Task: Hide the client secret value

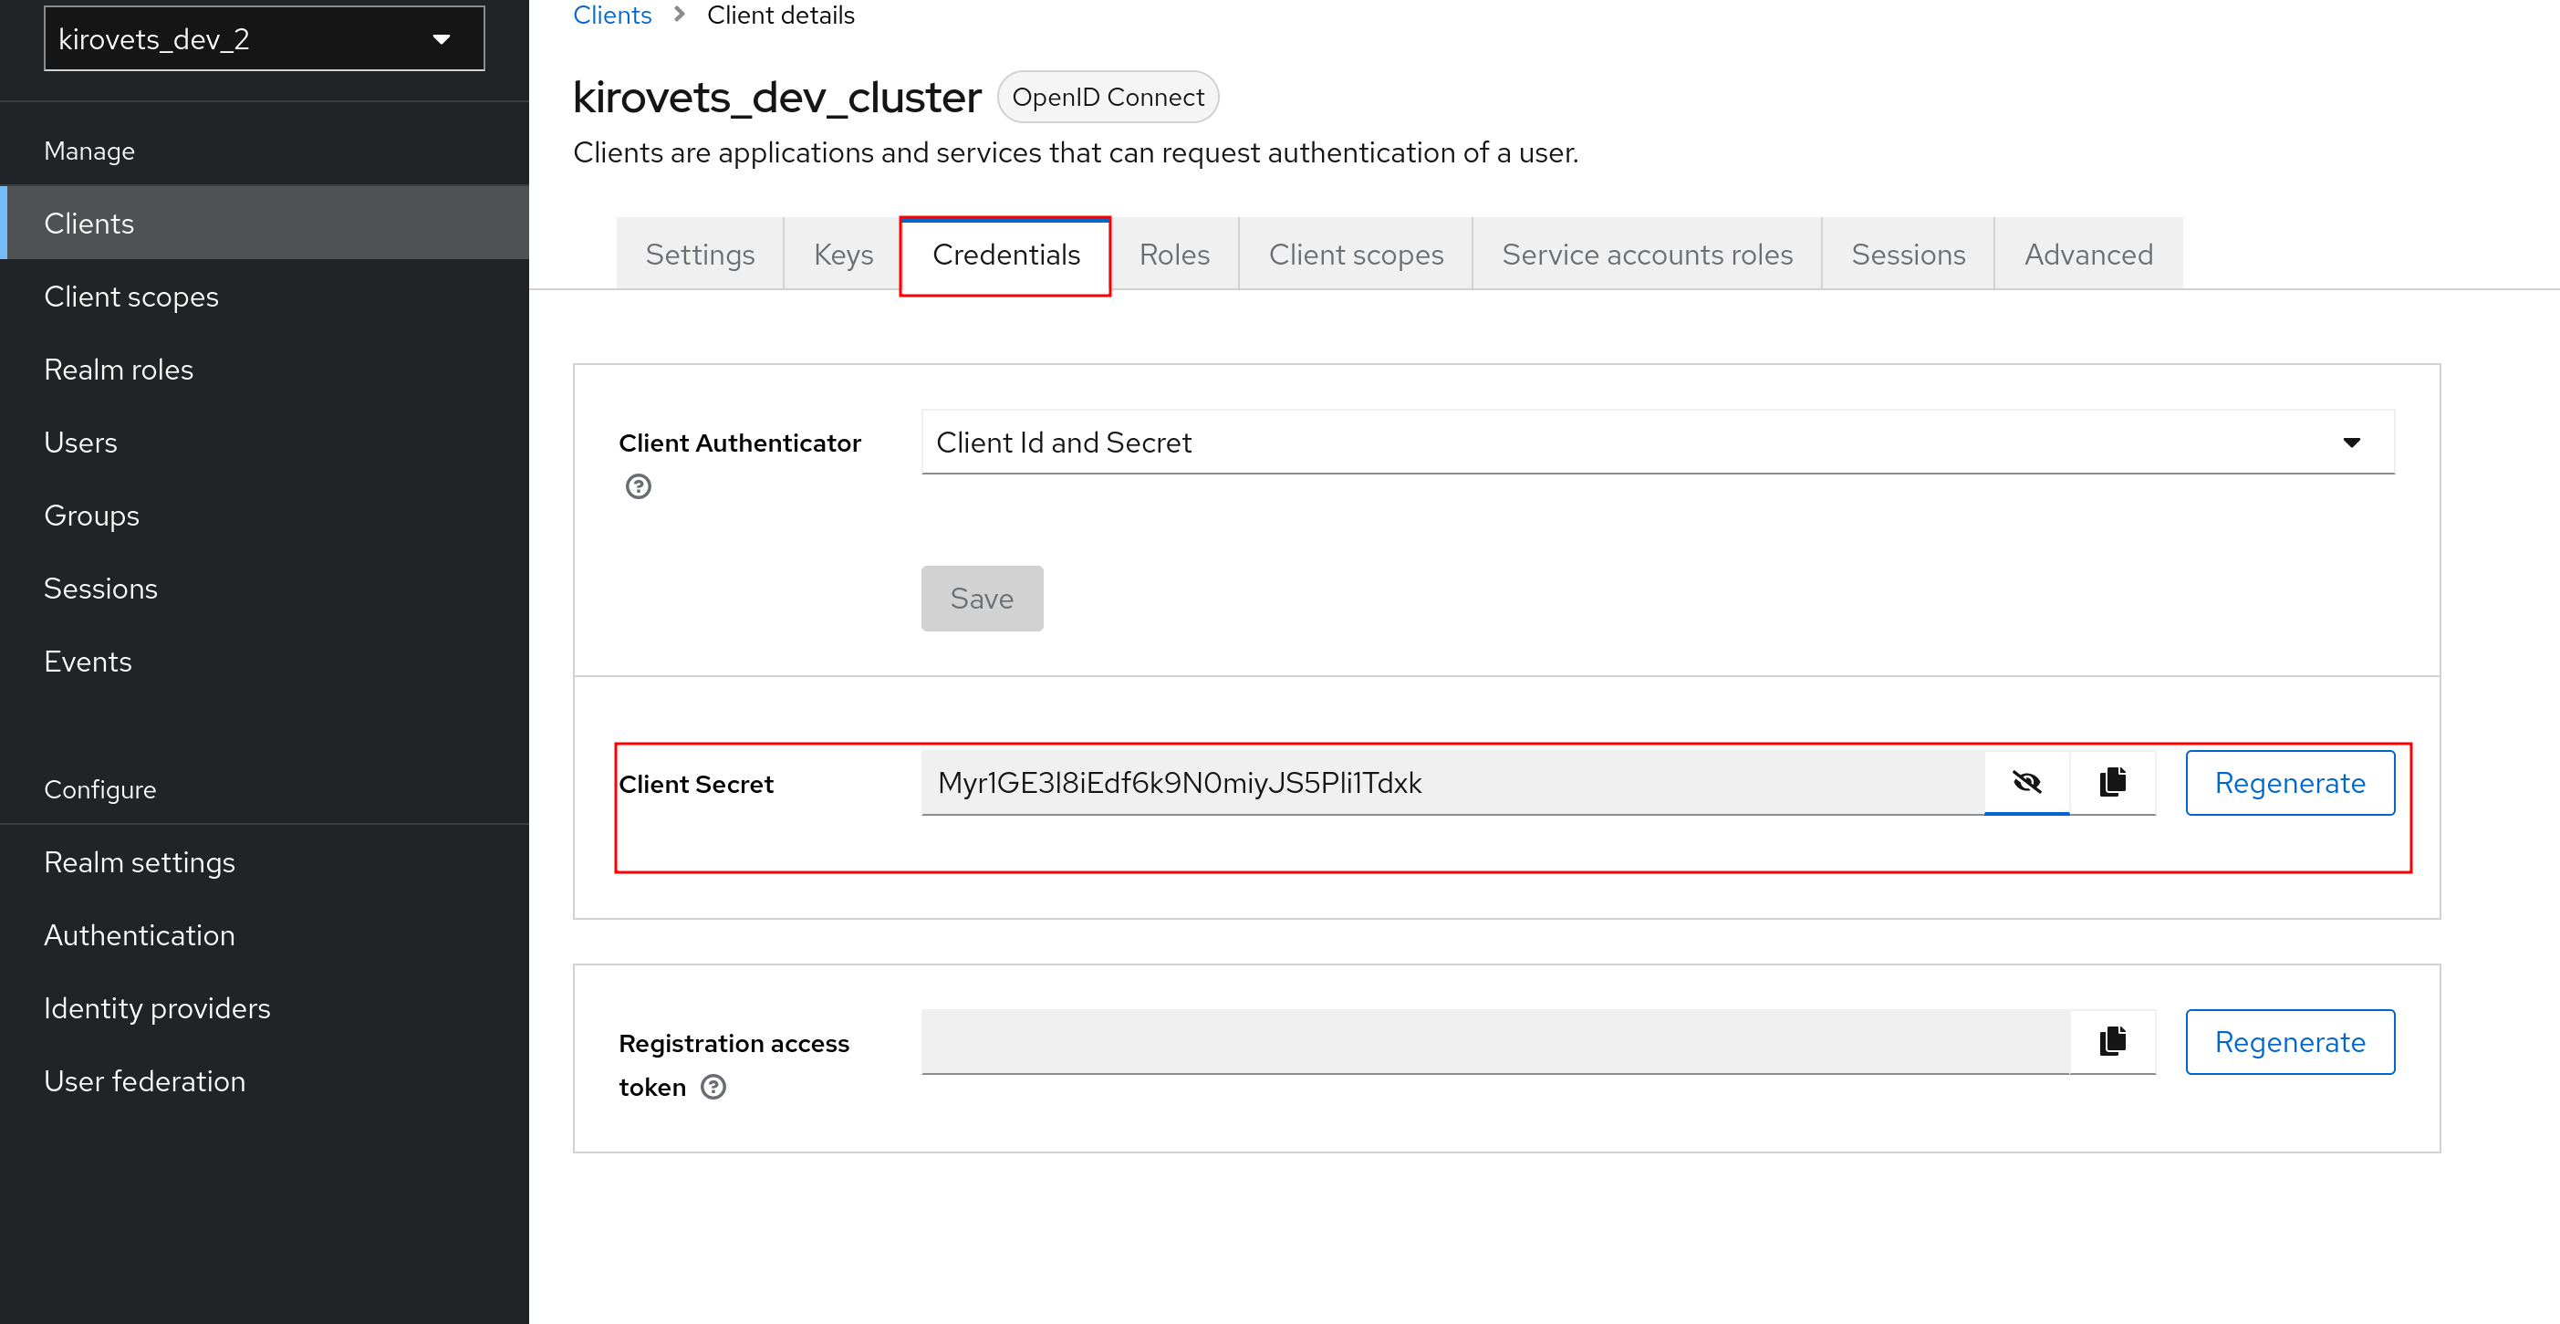Action: coord(2026,782)
